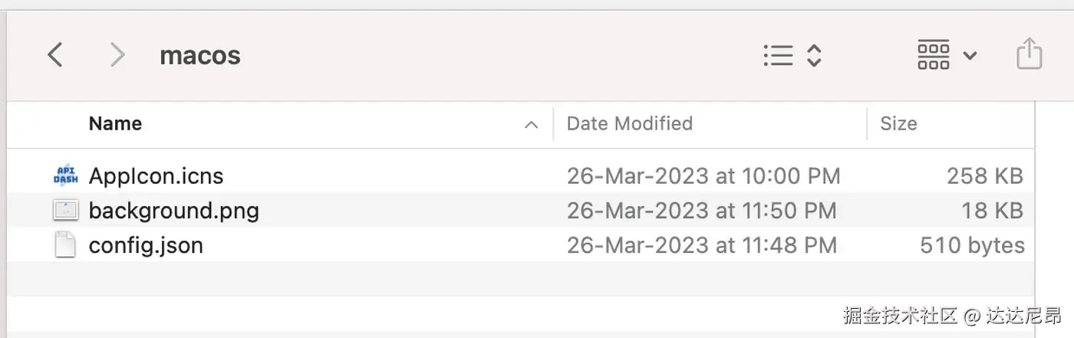Screen dimensions: 1074x338
Task: Select the AppIcon.icns file name
Action: coord(156,176)
